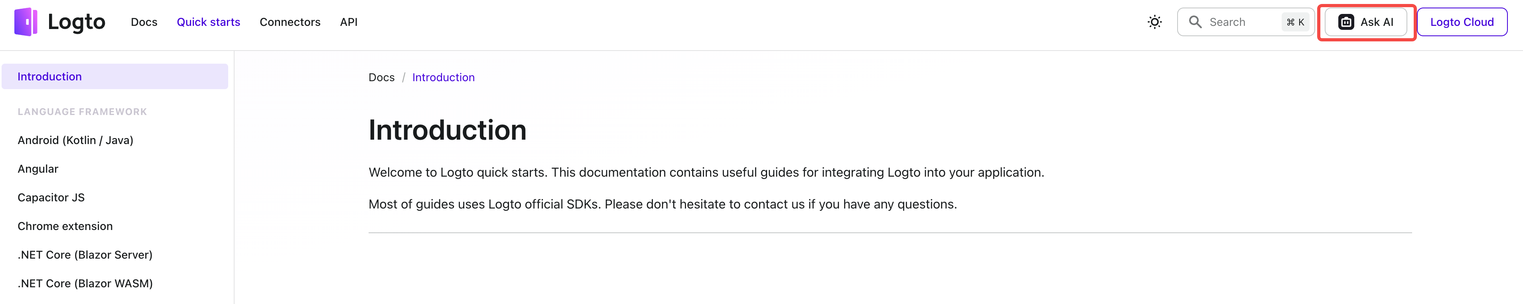The width and height of the screenshot is (1523, 304).
Task: Toggle the light/dark theme sun icon
Action: [1154, 22]
